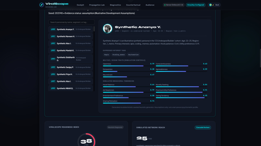This screenshot has height=146, width=261.
Task: Select persona Synthetic Naveen H.
Action: pos(71,36)
